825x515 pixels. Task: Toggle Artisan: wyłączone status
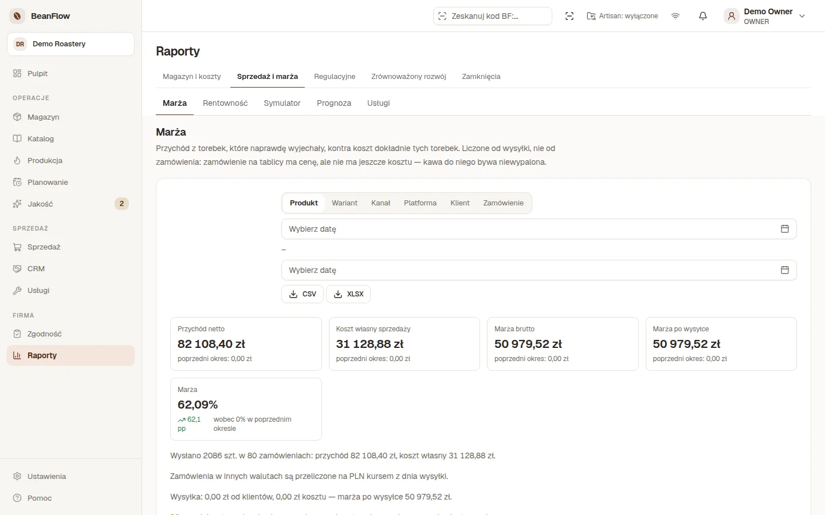click(x=623, y=16)
